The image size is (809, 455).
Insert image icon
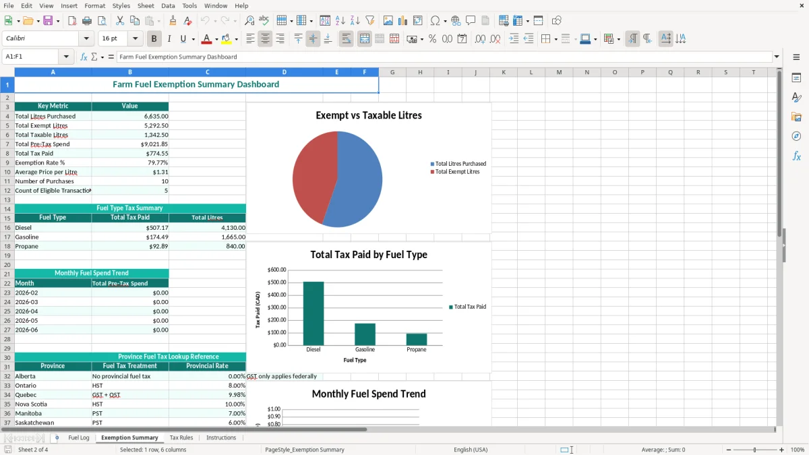click(388, 21)
